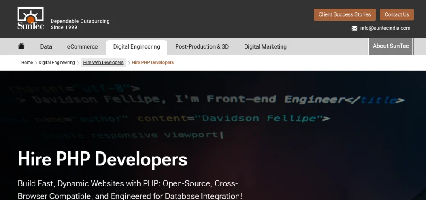Viewport: 426px width, 200px height.
Task: Open the eCommerce menu
Action: (x=82, y=46)
